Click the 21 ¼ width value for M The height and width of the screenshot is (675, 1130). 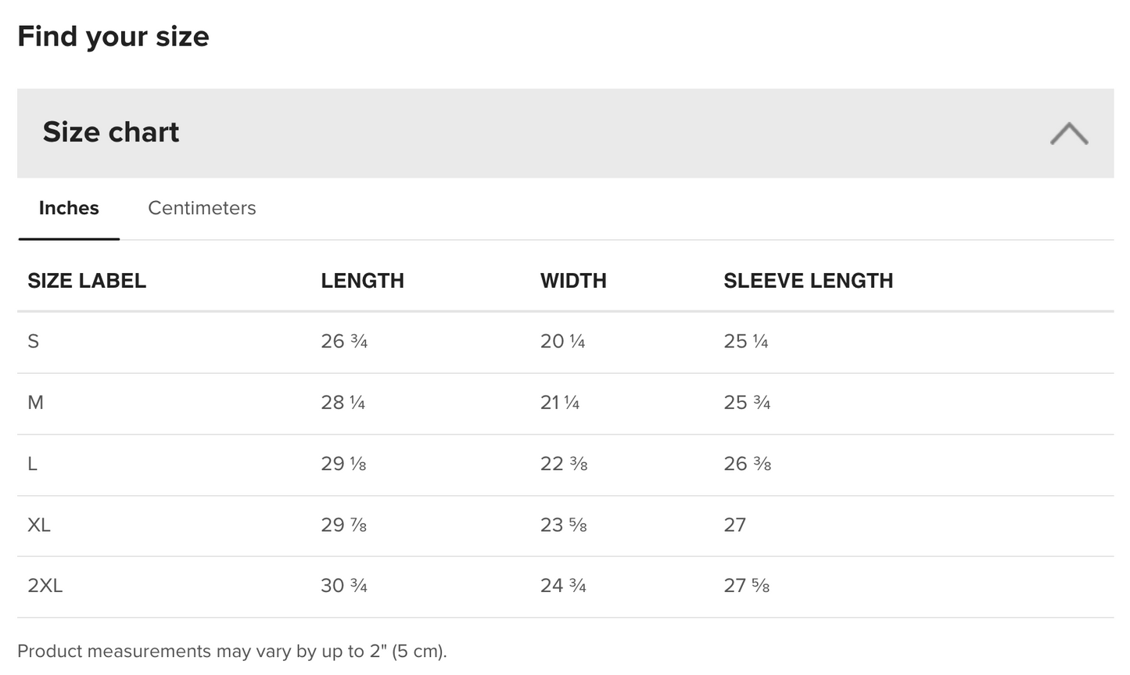pos(560,403)
